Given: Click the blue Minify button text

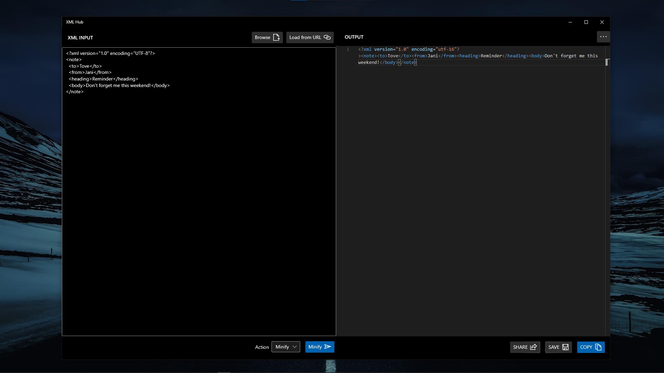Looking at the screenshot, I should (x=315, y=347).
